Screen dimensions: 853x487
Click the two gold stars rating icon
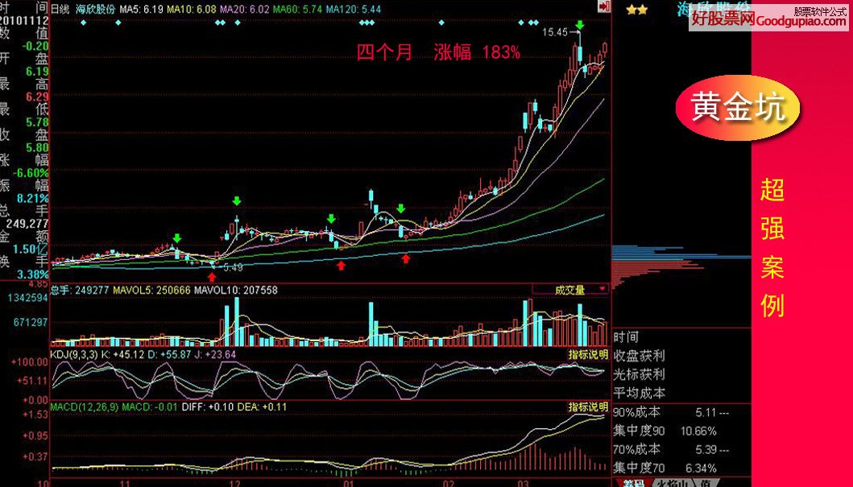point(636,10)
